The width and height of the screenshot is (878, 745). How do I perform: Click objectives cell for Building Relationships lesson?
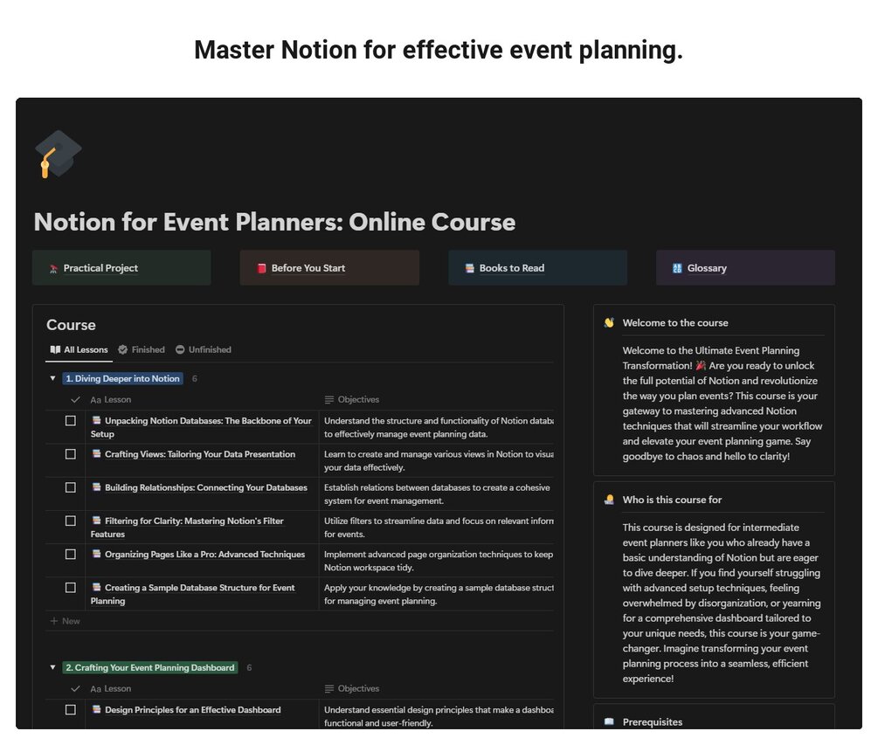coord(436,494)
